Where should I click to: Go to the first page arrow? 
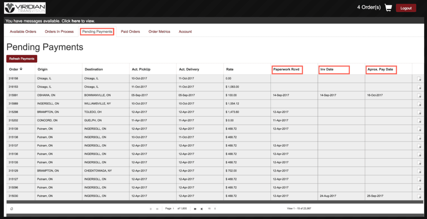click(151, 209)
